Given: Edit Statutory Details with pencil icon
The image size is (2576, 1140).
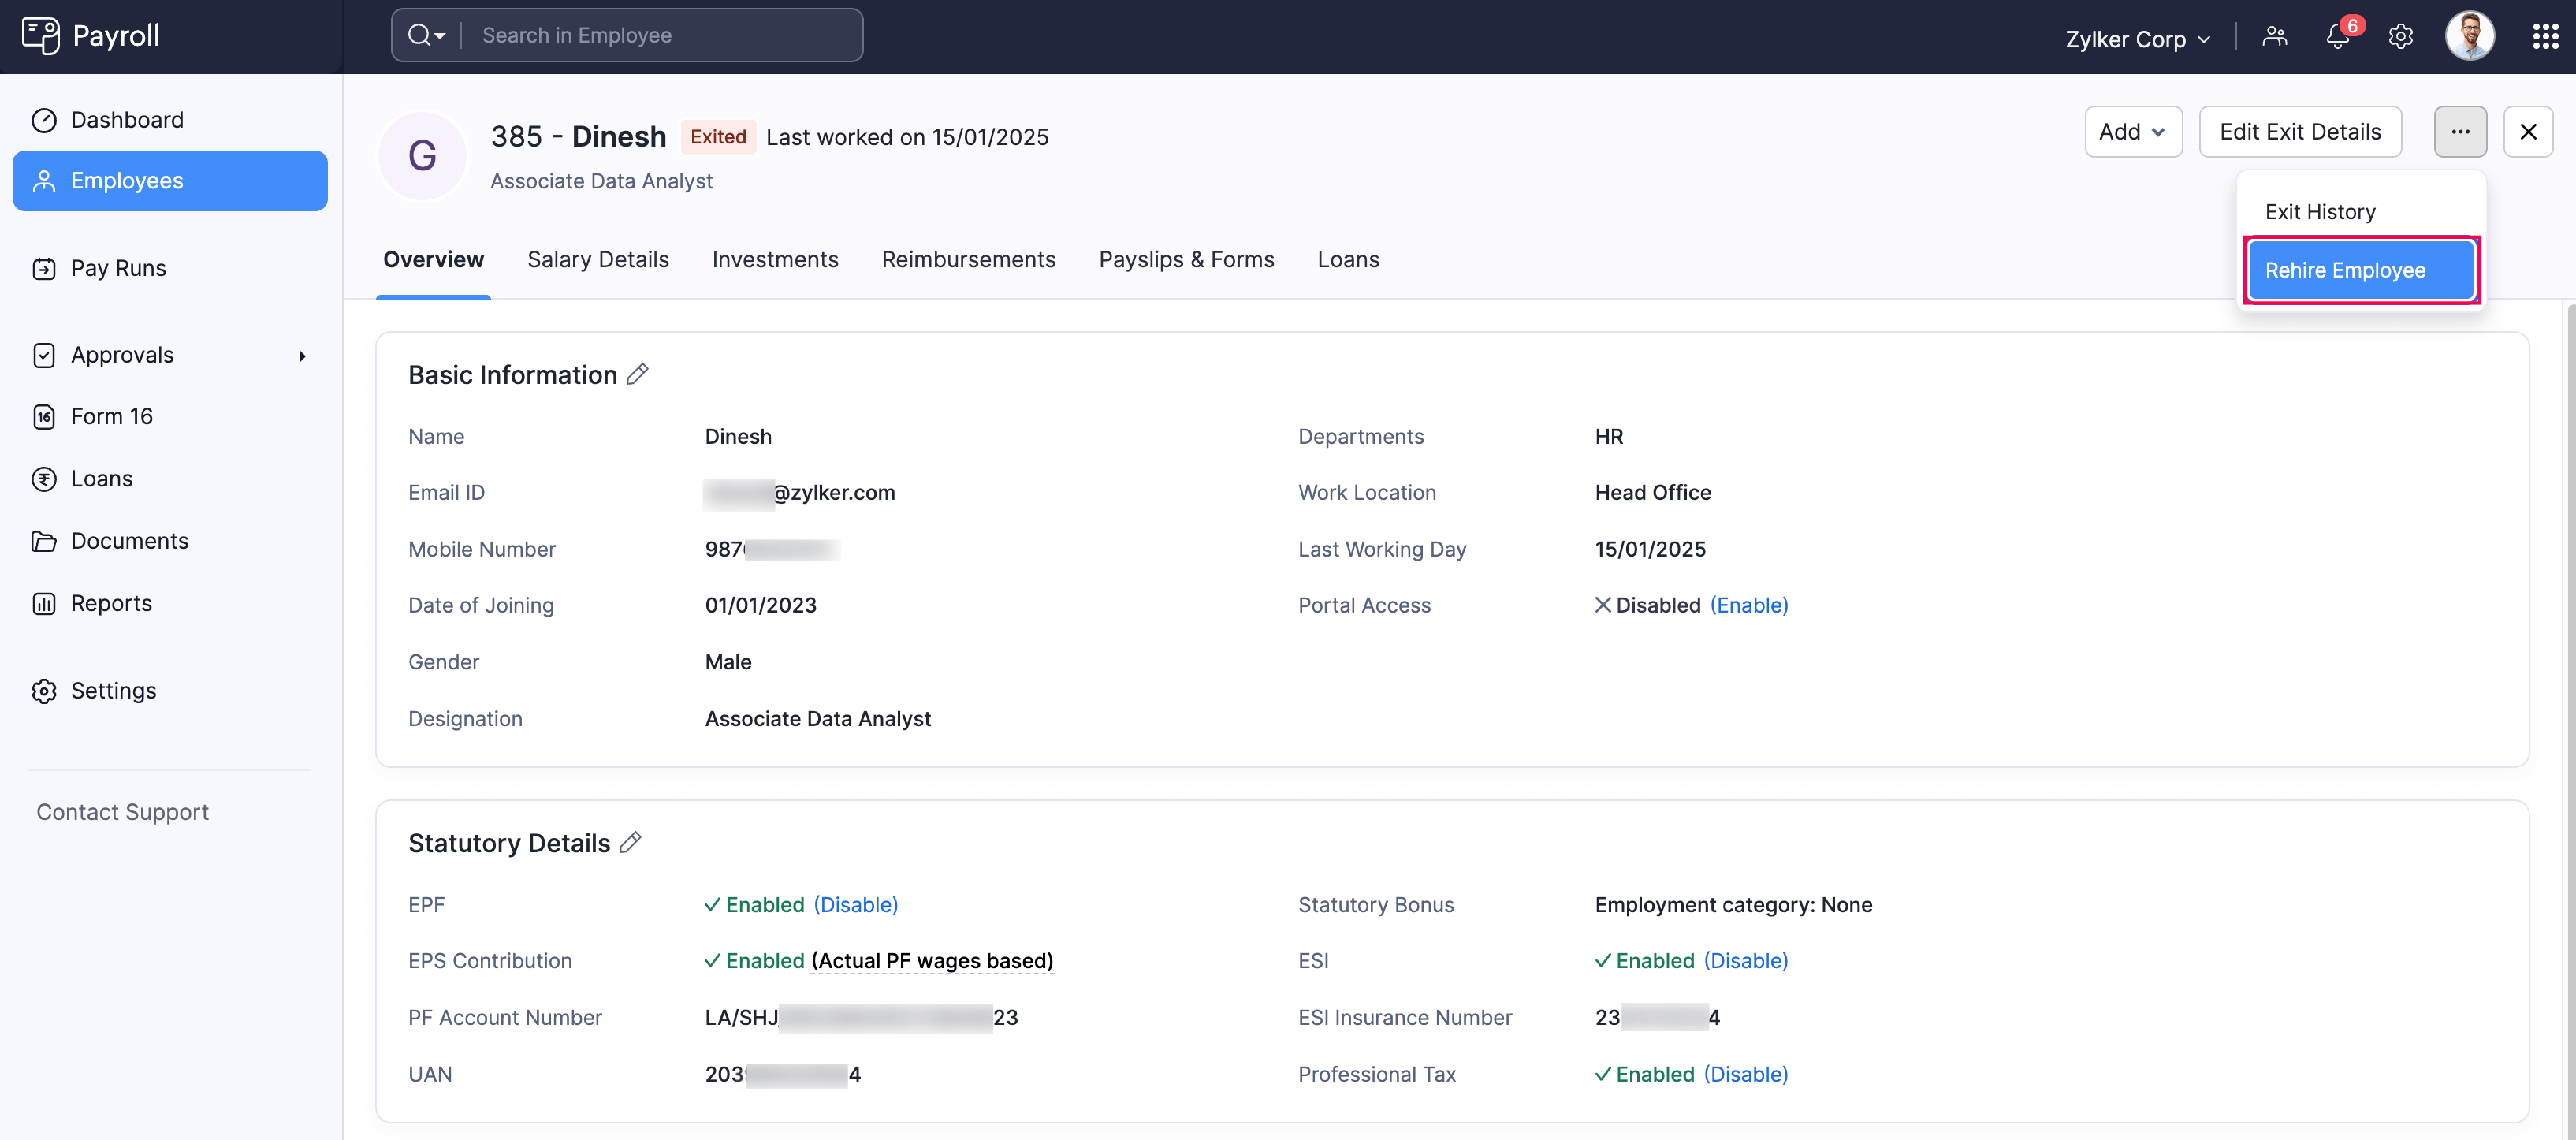Looking at the screenshot, I should pos(630,843).
